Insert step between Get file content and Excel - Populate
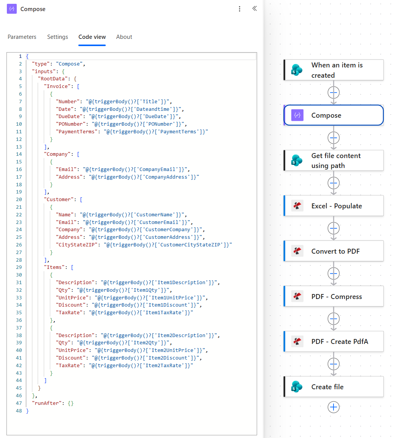The image size is (394, 438). coord(334,183)
